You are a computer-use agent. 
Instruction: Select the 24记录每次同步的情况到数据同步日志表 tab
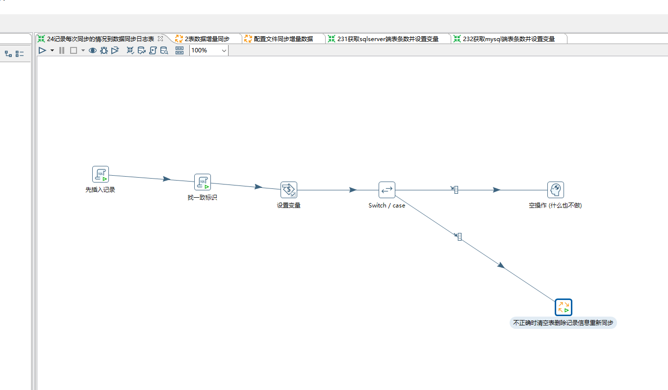pos(100,39)
